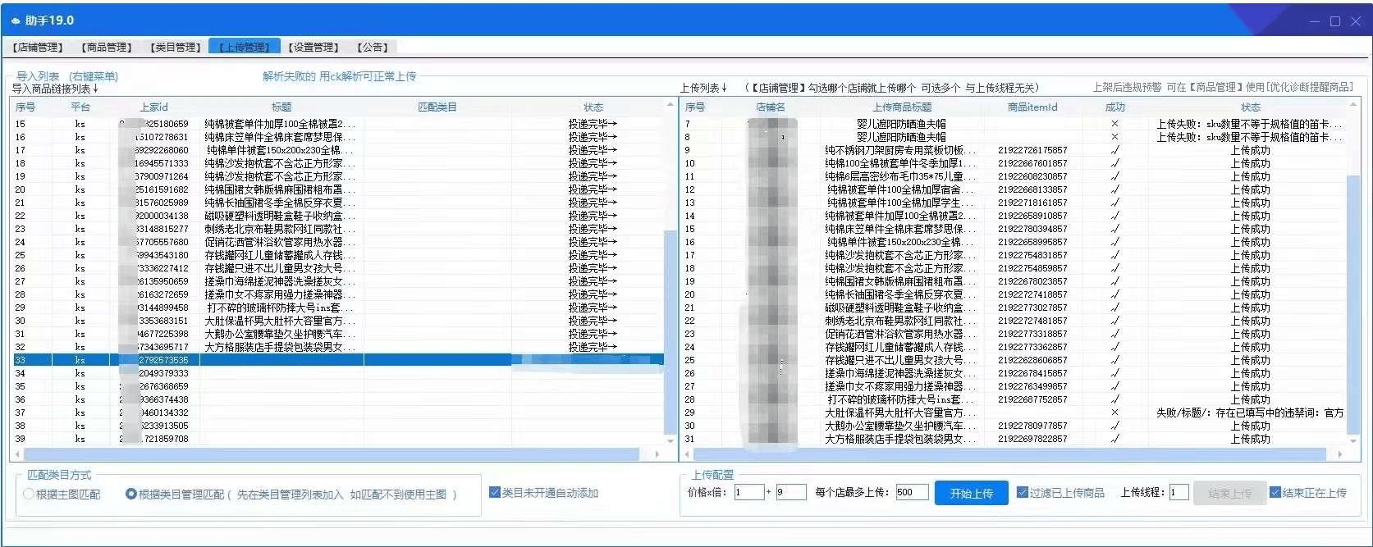
Task: Click failure X mark in upload row 29
Action: point(1114,413)
